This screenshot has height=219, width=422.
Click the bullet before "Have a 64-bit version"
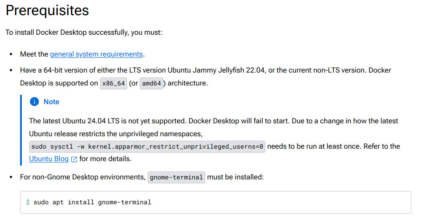[x=11, y=70]
